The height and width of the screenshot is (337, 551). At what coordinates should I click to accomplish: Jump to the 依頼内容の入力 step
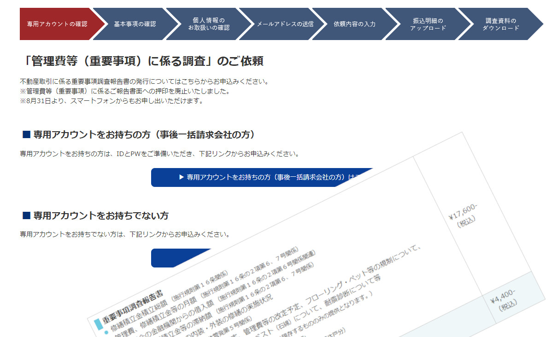click(x=355, y=24)
